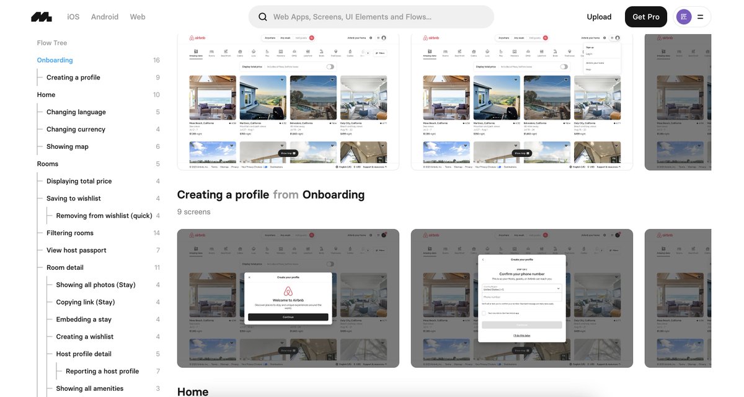The image size is (744, 397).
Task: Open Embedding a stay flow
Action: (x=84, y=319)
